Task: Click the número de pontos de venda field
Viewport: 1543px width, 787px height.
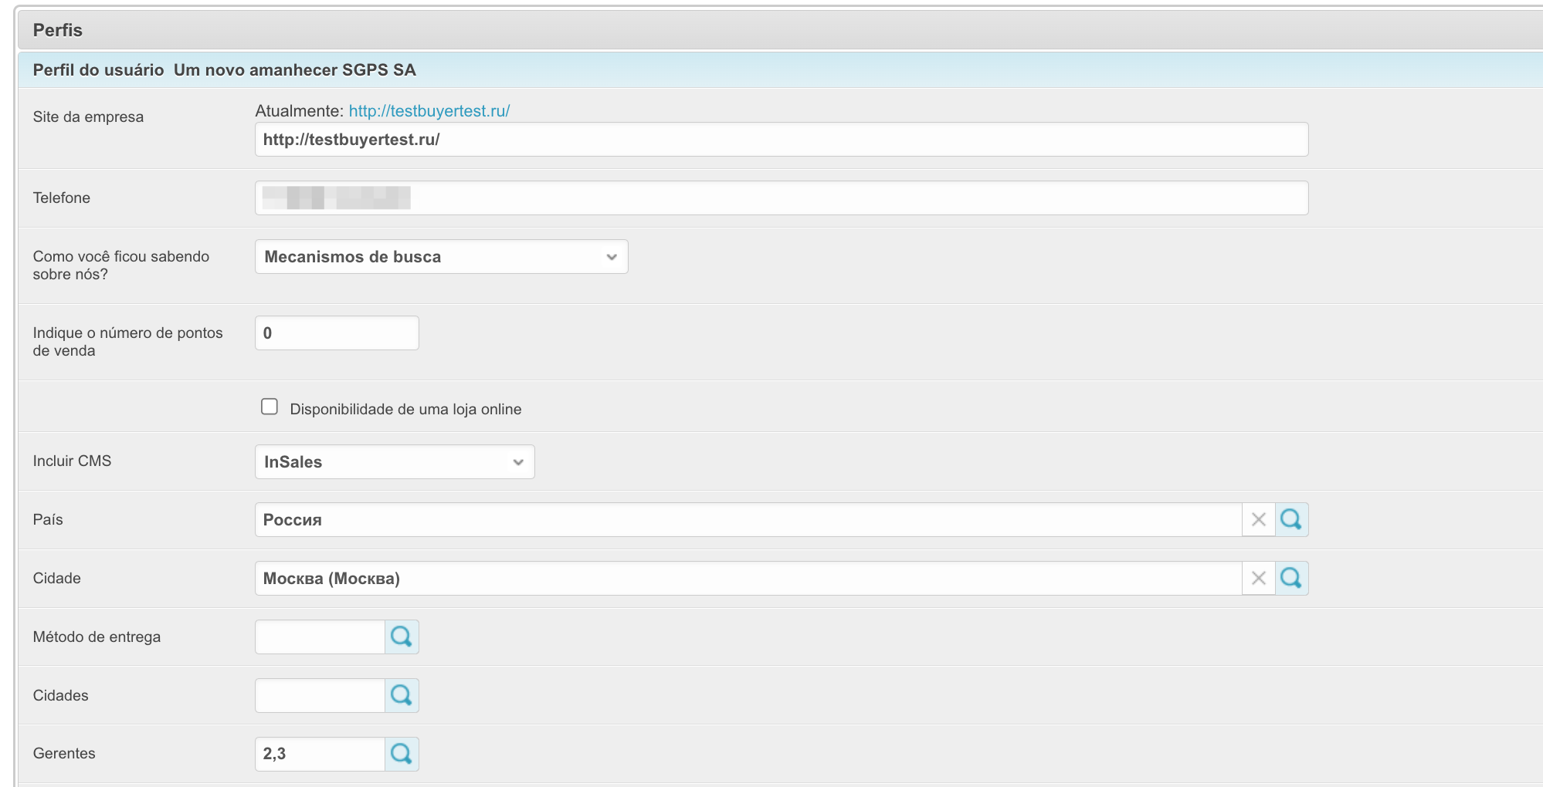Action: coord(337,333)
